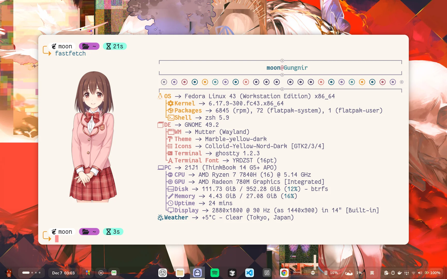The width and height of the screenshot is (447, 279).
Task: Open Ghostty terminal from the dock
Action: click(197, 272)
